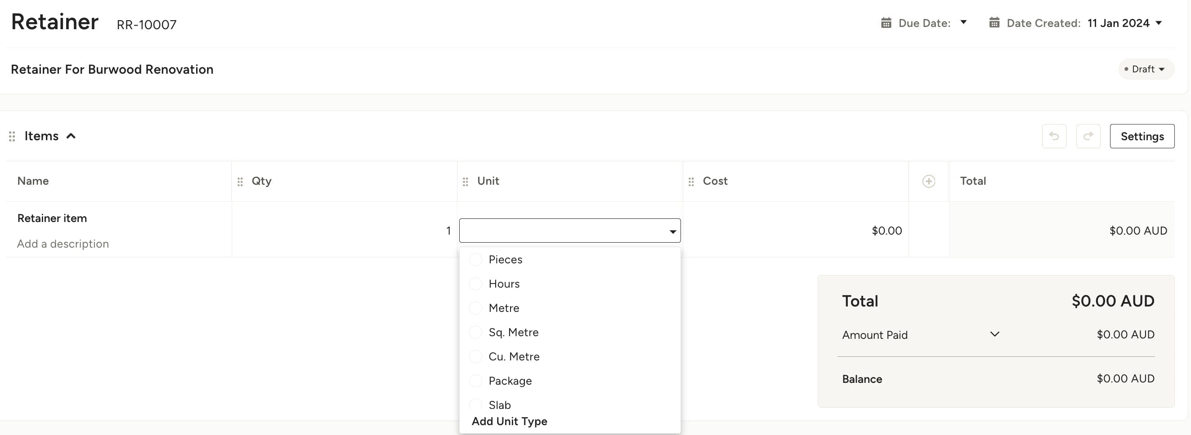
Task: Click the Due Date calendar icon
Action: coord(886,23)
